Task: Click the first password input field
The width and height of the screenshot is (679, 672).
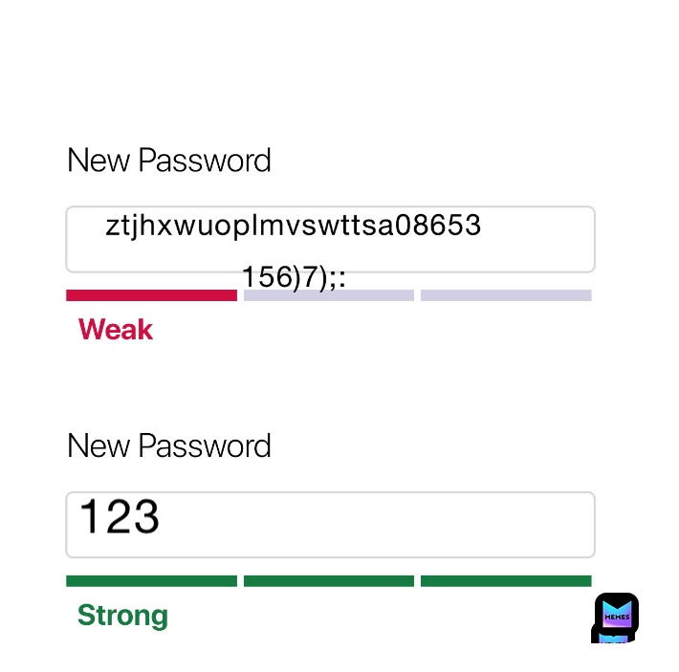Action: [x=330, y=239]
